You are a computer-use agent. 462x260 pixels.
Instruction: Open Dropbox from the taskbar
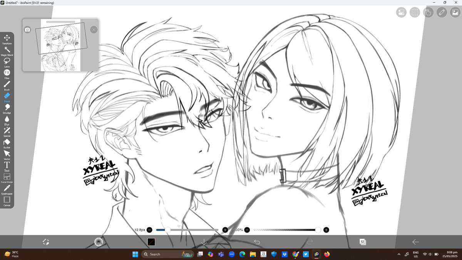tap(285, 254)
